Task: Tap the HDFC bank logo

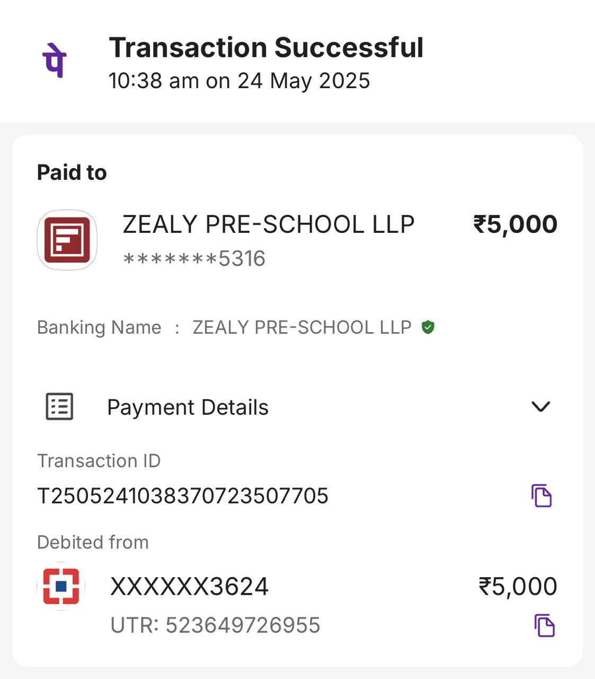Action: tap(61, 586)
